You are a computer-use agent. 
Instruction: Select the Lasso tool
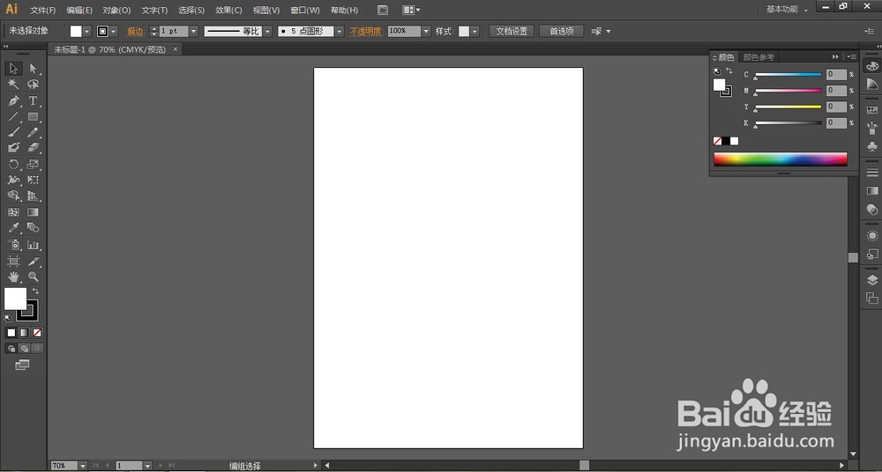coord(34,85)
